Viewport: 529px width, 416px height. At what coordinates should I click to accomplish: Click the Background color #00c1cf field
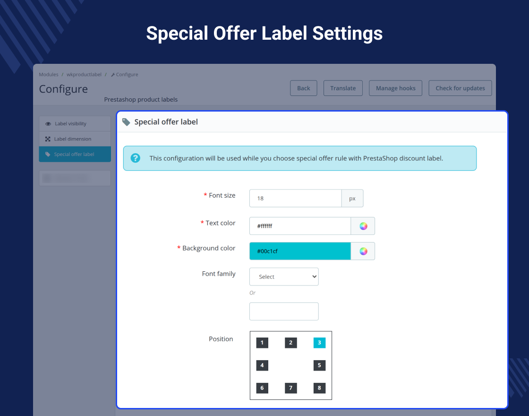click(x=300, y=251)
